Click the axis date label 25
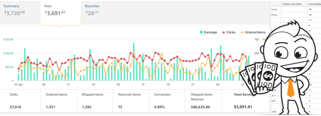 pos(93,84)
